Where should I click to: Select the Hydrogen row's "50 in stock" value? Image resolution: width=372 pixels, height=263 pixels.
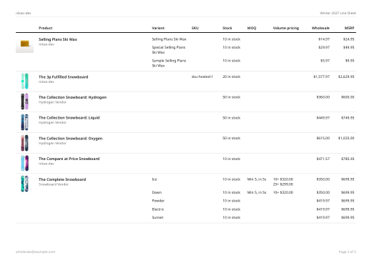231,97
